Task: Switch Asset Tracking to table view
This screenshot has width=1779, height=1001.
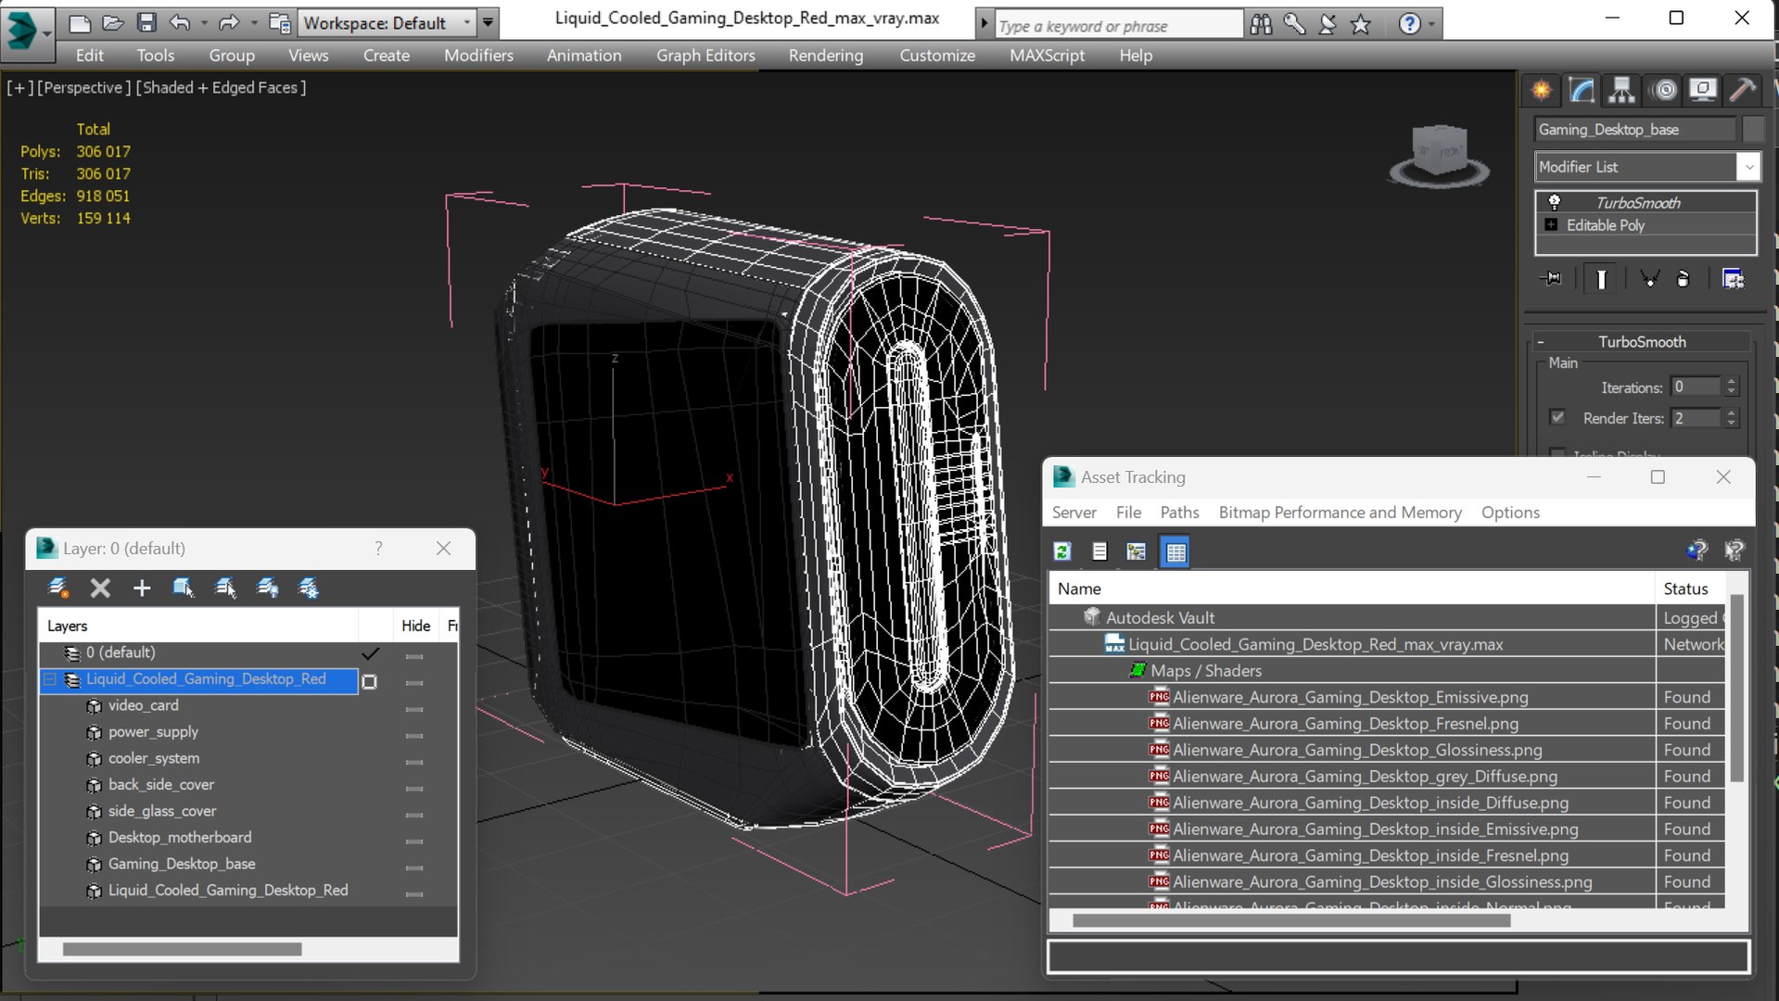Action: click(x=1175, y=552)
